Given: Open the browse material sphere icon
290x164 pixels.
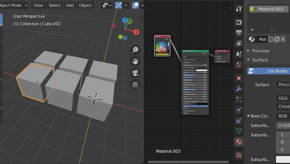Looking at the screenshot, I should [x=252, y=39].
